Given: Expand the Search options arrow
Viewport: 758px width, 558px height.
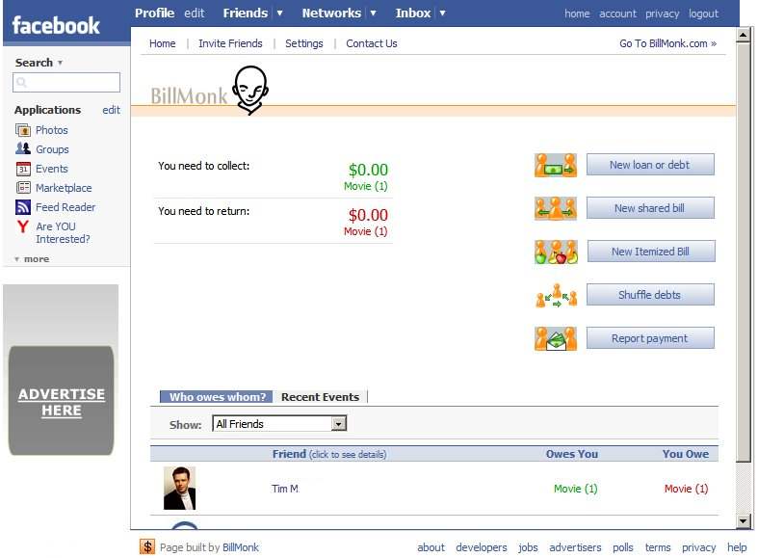Looking at the screenshot, I should [x=60, y=63].
